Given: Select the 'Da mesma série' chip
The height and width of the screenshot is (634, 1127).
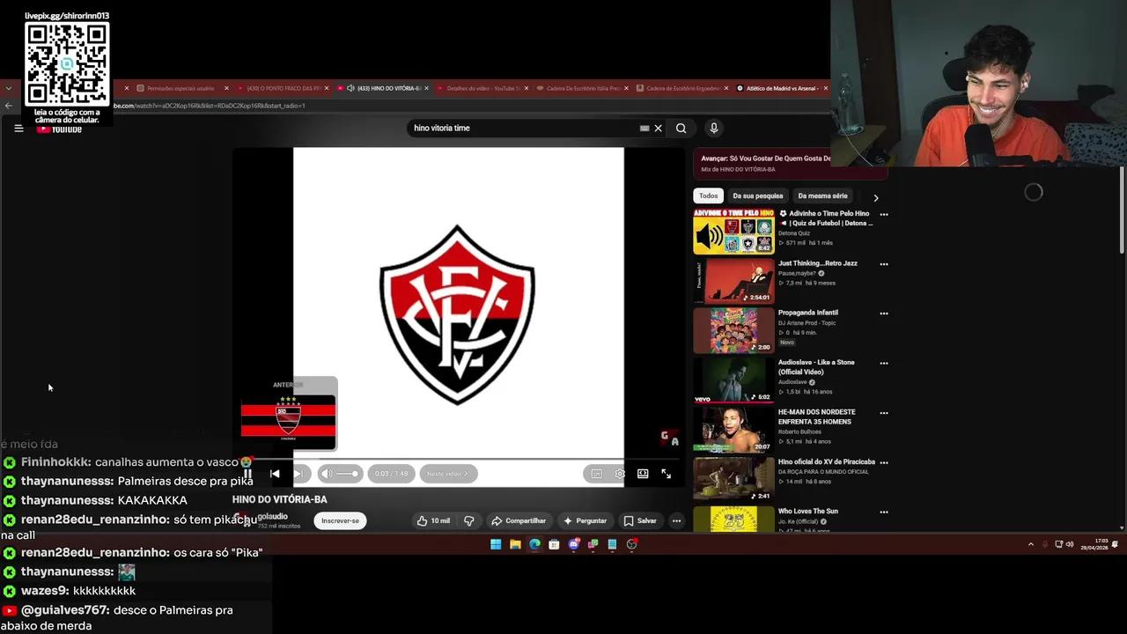Looking at the screenshot, I should pyautogui.click(x=822, y=196).
